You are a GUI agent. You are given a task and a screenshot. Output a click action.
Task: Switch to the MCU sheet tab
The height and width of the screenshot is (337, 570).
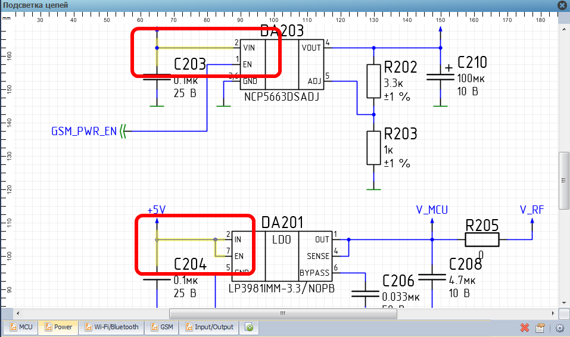click(x=21, y=327)
